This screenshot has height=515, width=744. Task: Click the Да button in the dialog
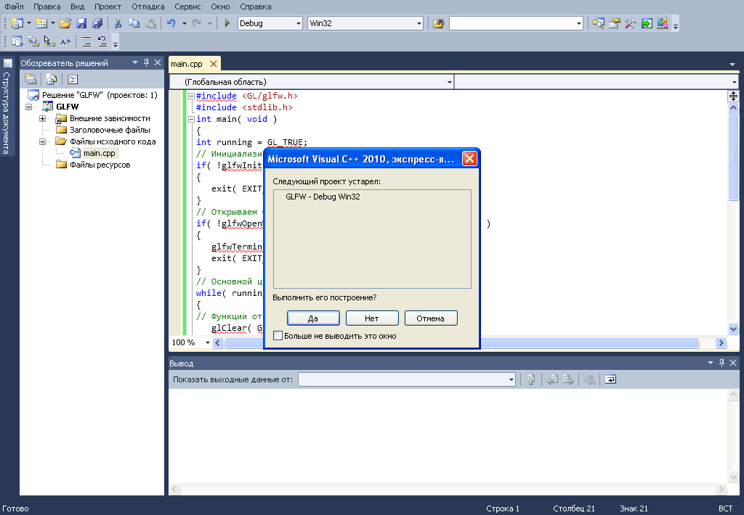[313, 318]
